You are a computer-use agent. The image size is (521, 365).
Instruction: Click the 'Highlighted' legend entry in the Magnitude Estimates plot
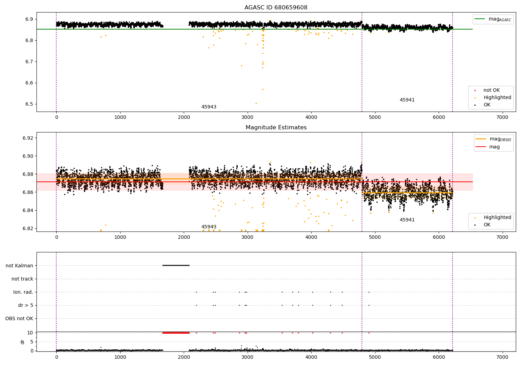click(x=497, y=218)
